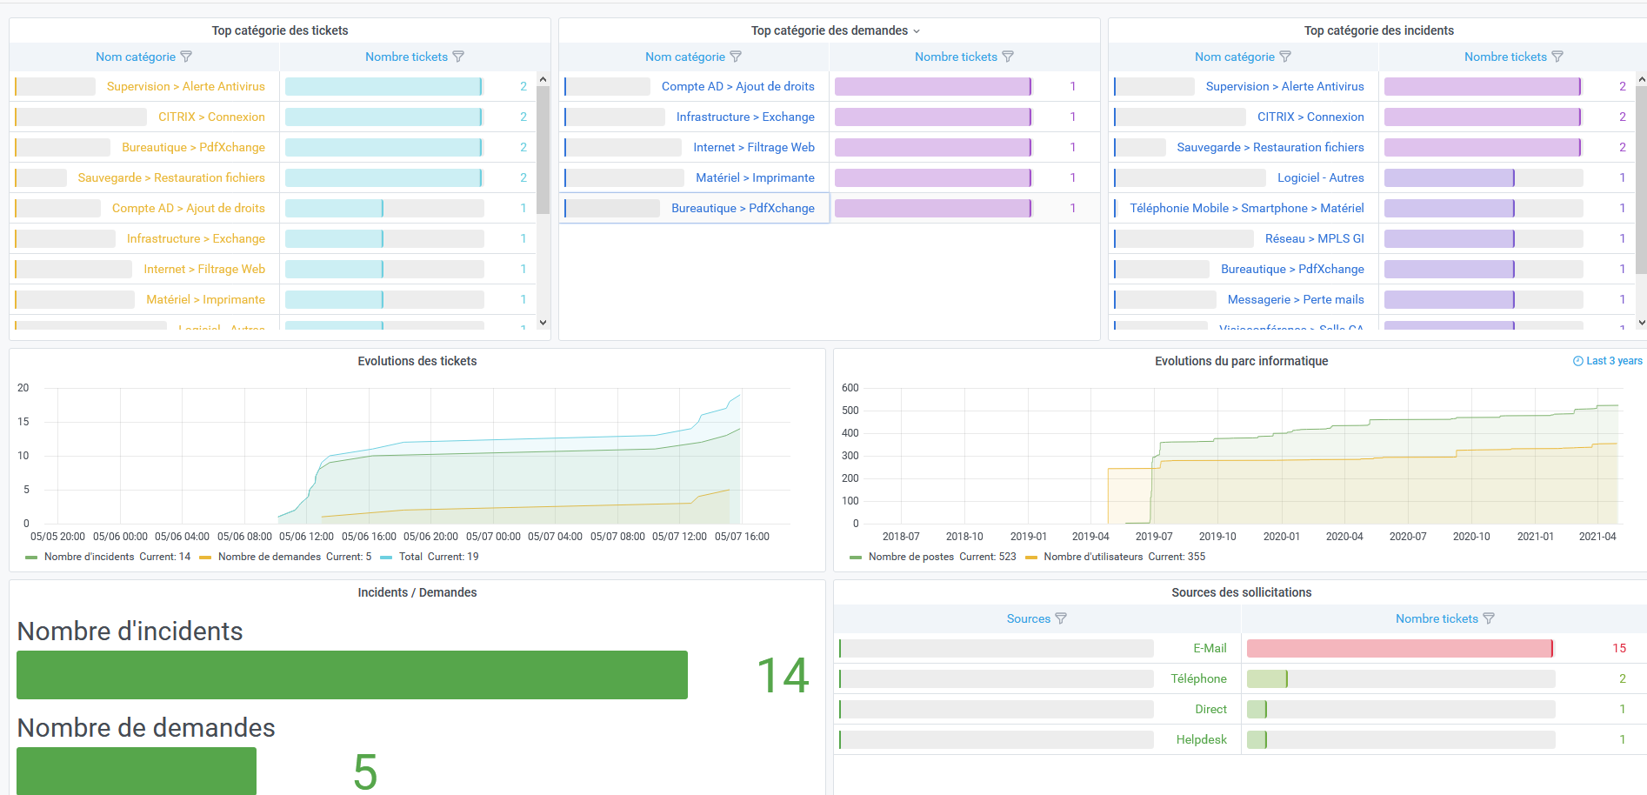Open color picker for Nombre d'utilisateurs legend
Viewport: 1647px width, 795px height.
pyautogui.click(x=1031, y=558)
